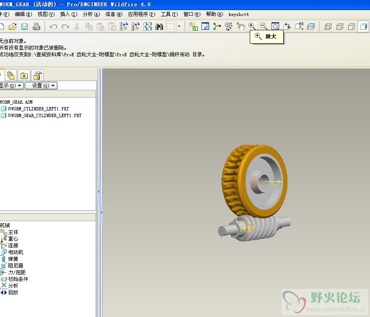Click the Undo arrow icon
The width and height of the screenshot is (370, 317).
pos(54,26)
